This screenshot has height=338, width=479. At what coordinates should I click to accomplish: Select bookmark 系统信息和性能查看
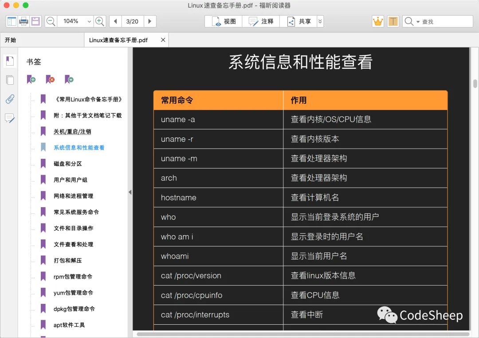[79, 148]
